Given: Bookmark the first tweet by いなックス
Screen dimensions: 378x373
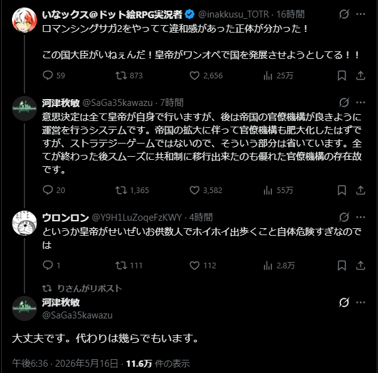Looking at the screenshot, I should (x=342, y=75).
